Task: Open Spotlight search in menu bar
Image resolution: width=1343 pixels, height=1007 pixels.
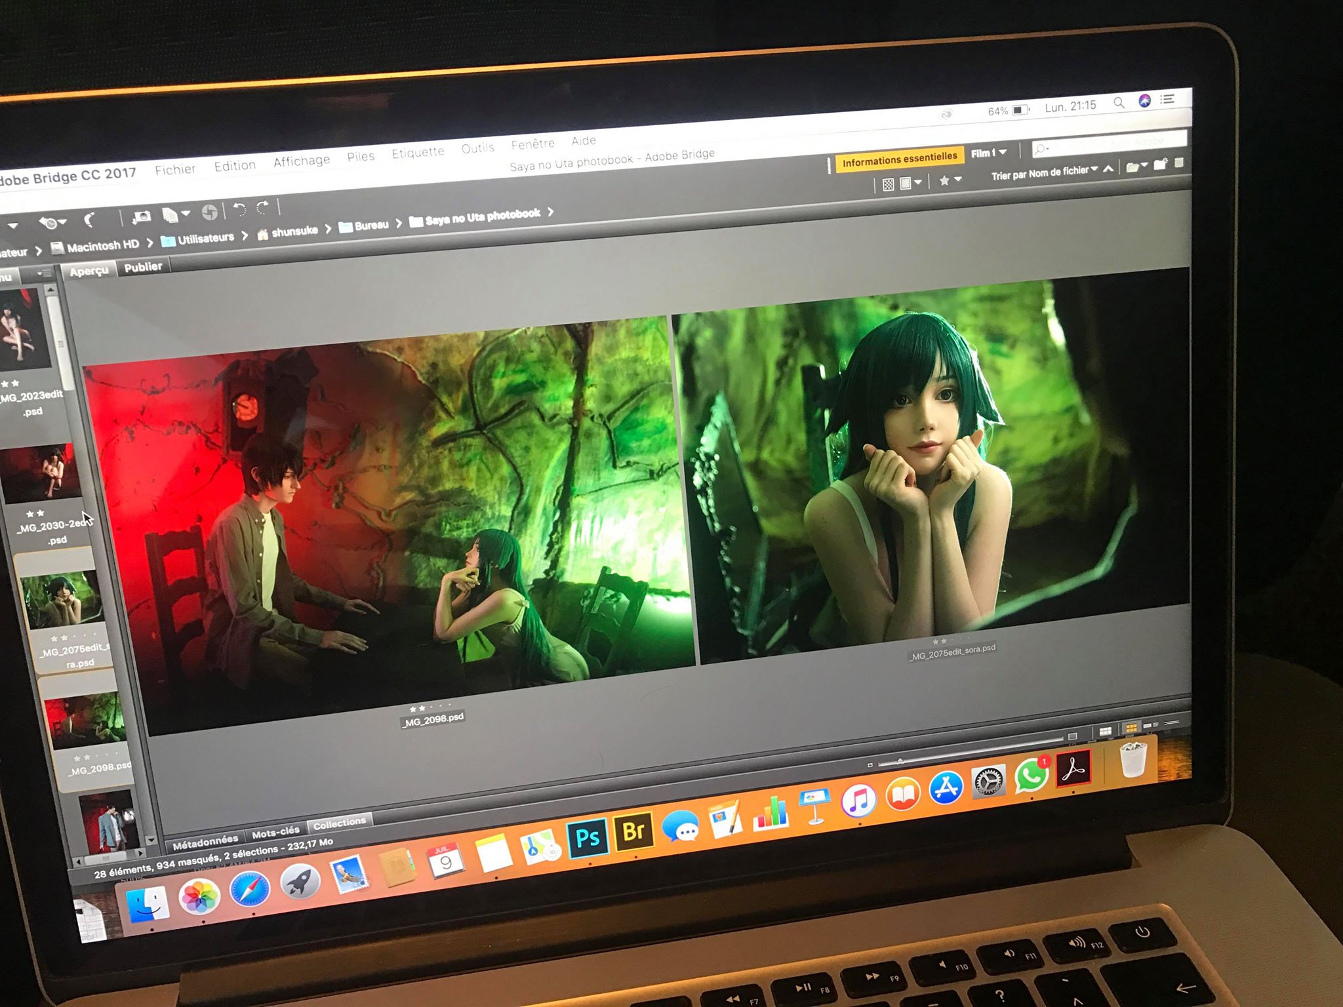Action: coord(1119,102)
